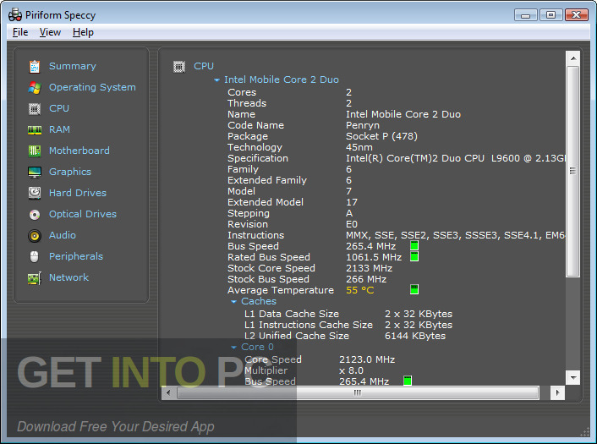Image resolution: width=597 pixels, height=444 pixels.
Task: Click the Operating System Windows flag icon
Action: (x=35, y=88)
